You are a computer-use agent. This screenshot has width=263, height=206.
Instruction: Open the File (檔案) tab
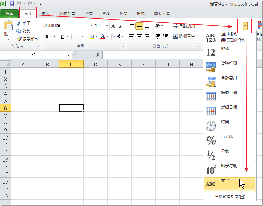tap(9, 13)
